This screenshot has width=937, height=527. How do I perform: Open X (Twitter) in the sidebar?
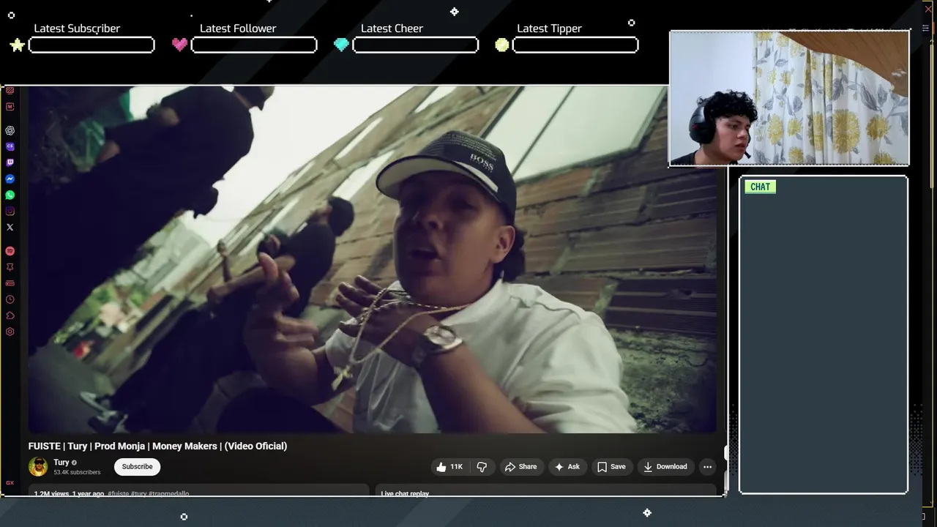tap(10, 227)
